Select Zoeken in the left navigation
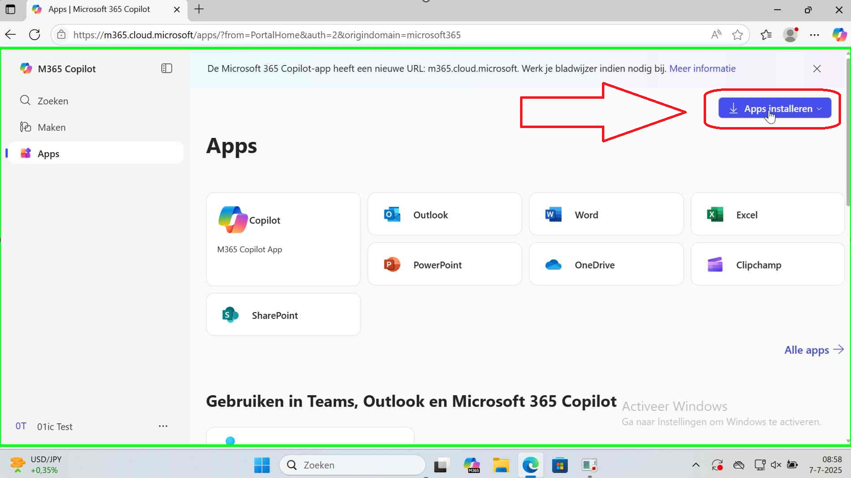The width and height of the screenshot is (851, 478). [53, 101]
